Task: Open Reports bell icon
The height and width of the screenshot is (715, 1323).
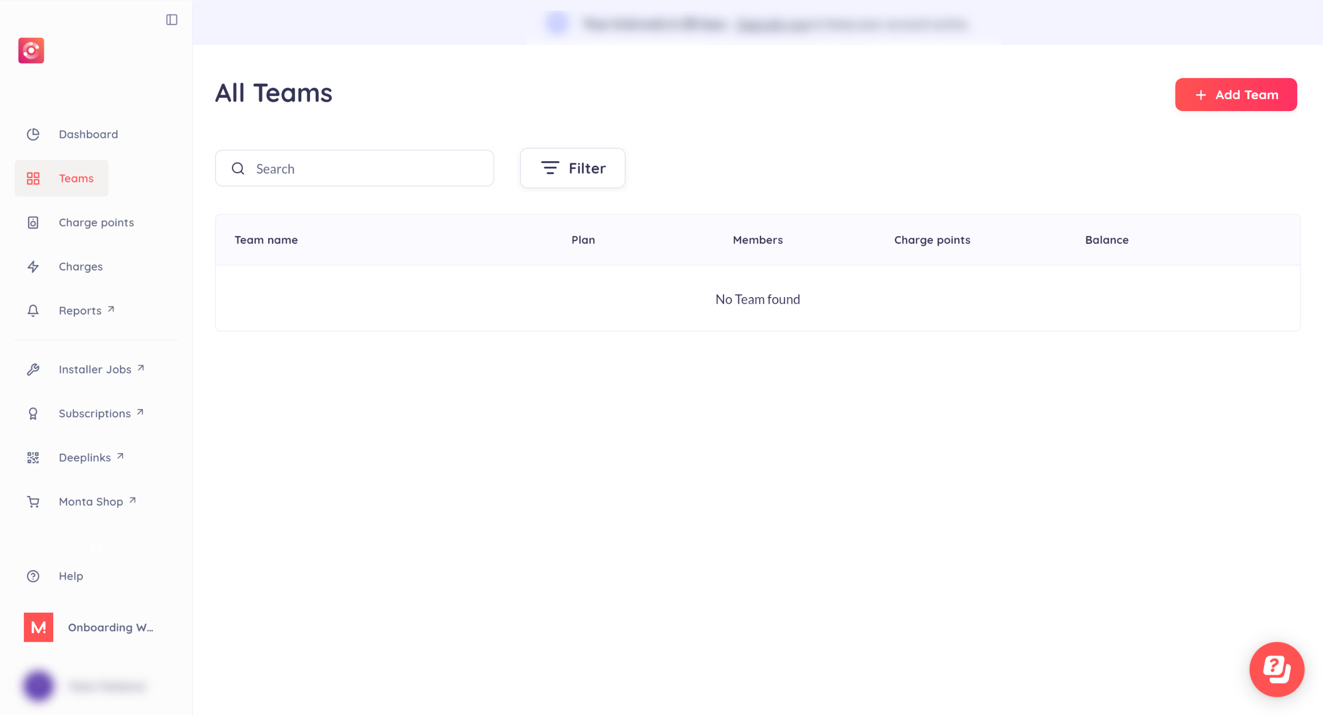Action: pyautogui.click(x=33, y=310)
